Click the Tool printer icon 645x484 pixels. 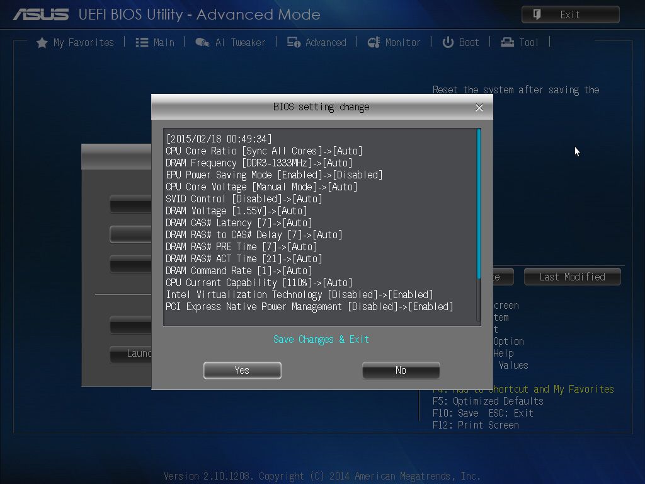point(507,42)
